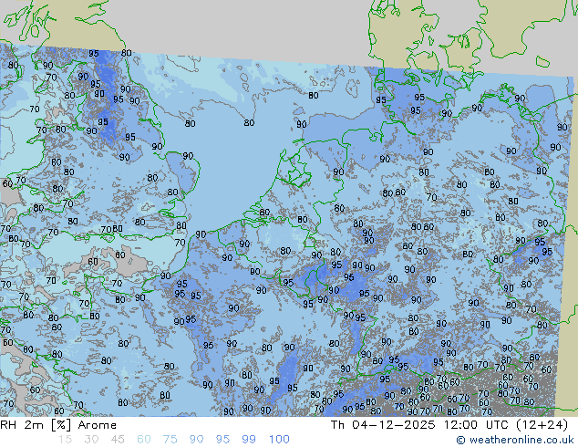Image resolution: width=578 pixels, height=447 pixels.
Task: Click legend value 30 in the color scale
Action: point(91,440)
